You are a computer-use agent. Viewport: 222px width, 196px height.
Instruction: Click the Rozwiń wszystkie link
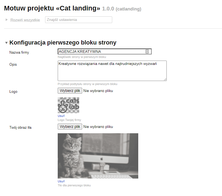coord(25,20)
